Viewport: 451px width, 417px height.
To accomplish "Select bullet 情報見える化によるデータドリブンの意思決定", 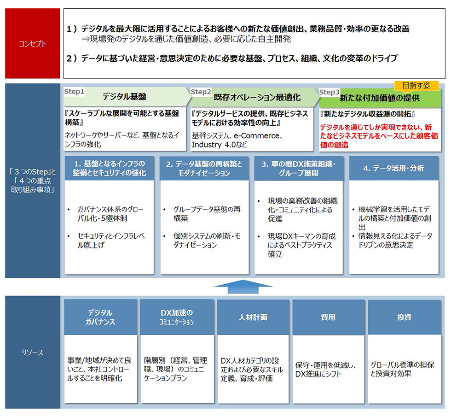I will coord(395,241).
